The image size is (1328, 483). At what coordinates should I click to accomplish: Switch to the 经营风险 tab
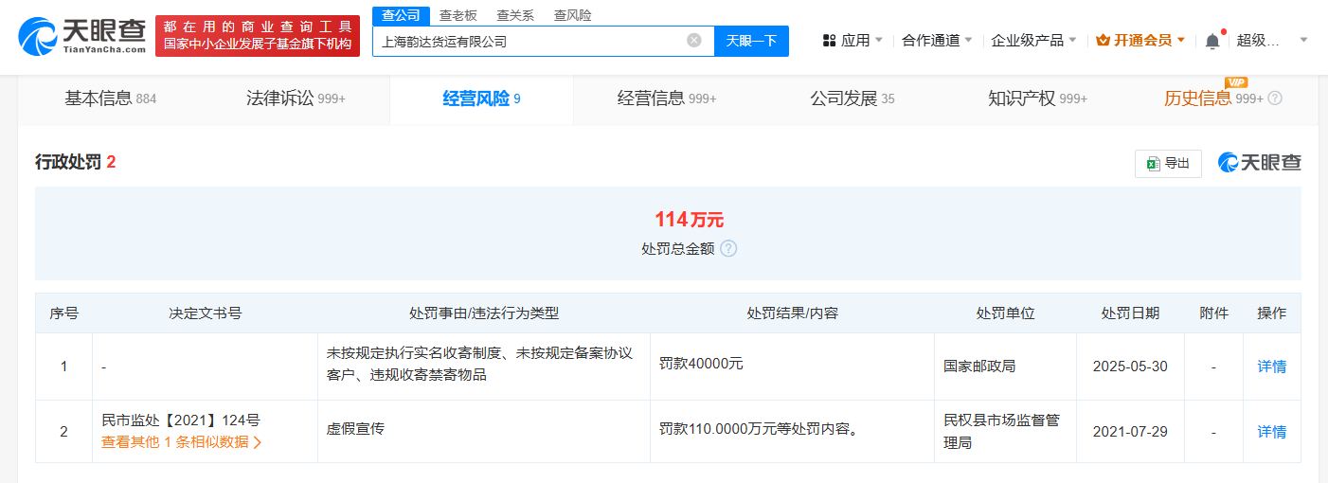click(481, 98)
